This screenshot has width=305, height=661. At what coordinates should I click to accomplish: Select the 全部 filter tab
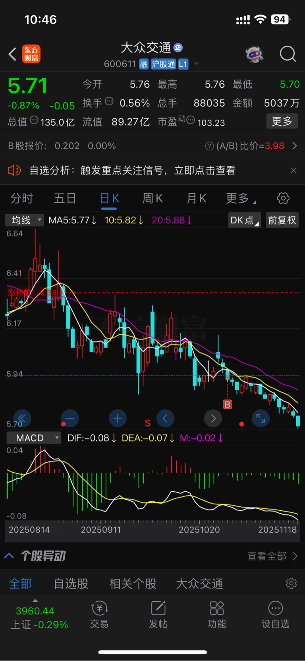(x=21, y=583)
